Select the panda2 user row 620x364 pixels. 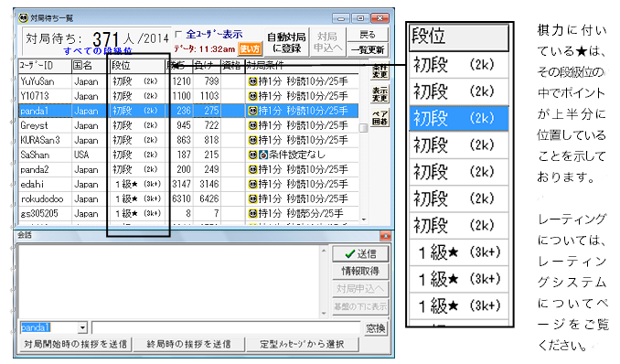(188, 169)
